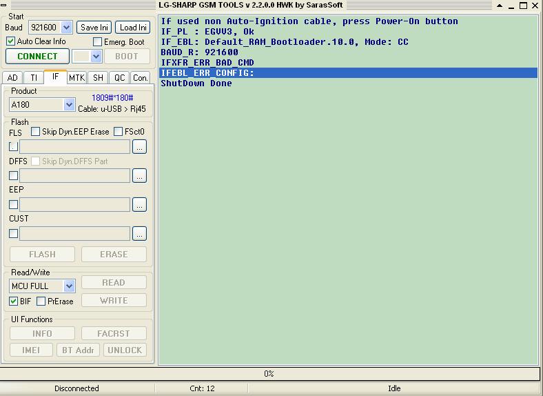543x396 pixels.
Task: Select the IF tab
Action: point(55,77)
